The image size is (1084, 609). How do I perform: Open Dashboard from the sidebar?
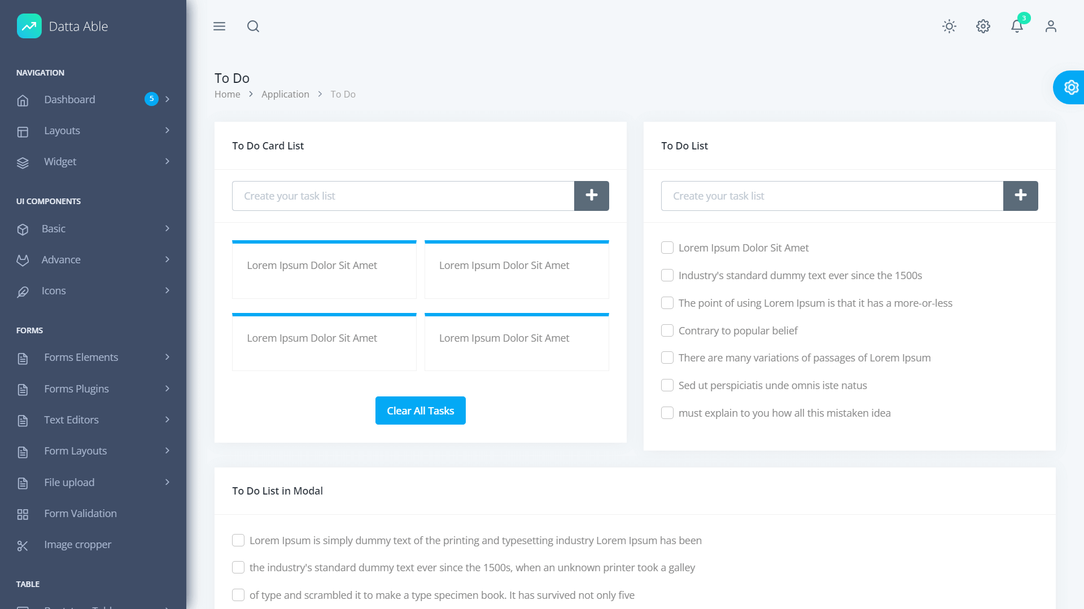point(69,99)
